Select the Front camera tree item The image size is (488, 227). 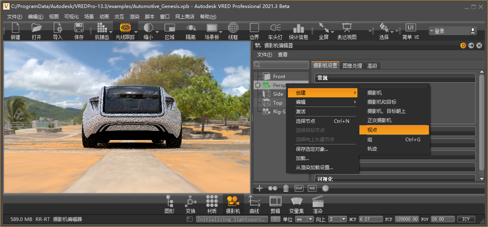[279, 76]
